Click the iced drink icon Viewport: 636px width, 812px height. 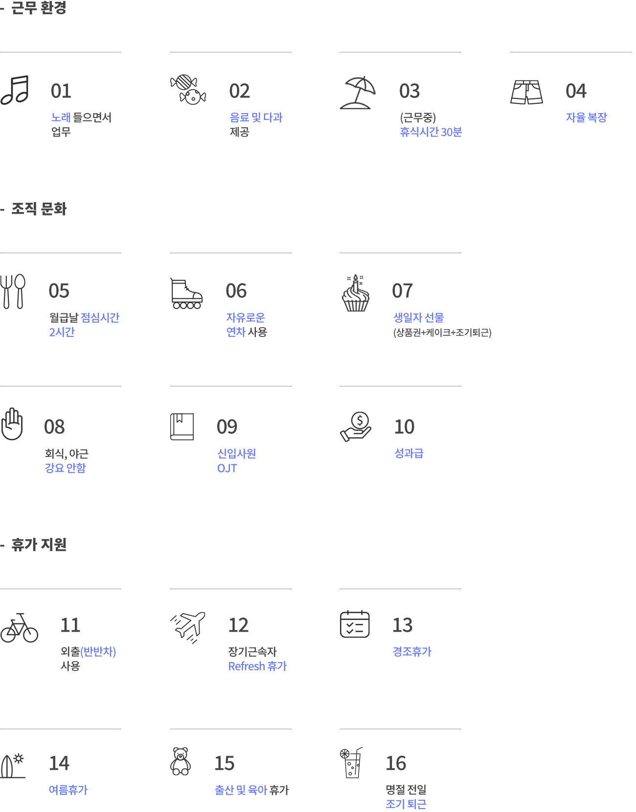[351, 763]
